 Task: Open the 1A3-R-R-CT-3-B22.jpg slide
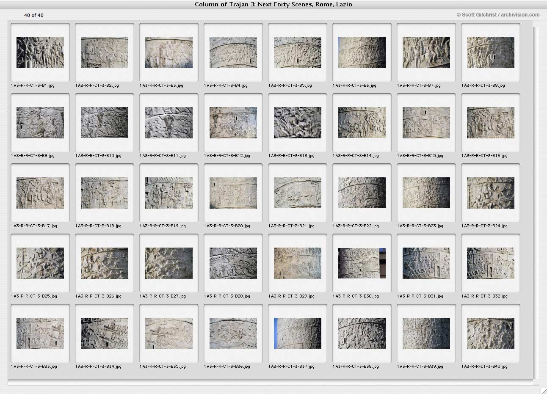pyautogui.click(x=362, y=193)
